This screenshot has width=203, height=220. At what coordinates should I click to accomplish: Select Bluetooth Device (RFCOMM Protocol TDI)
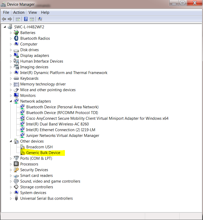coord(62,113)
